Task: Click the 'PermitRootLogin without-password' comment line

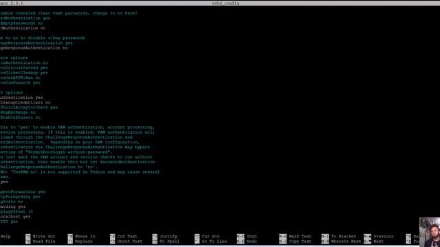Action: 56,152
